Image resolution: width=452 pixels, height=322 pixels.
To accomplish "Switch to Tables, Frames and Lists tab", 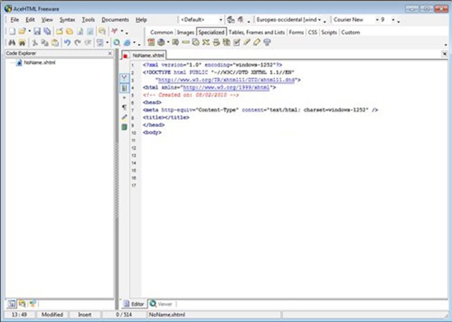I will pos(257,32).
